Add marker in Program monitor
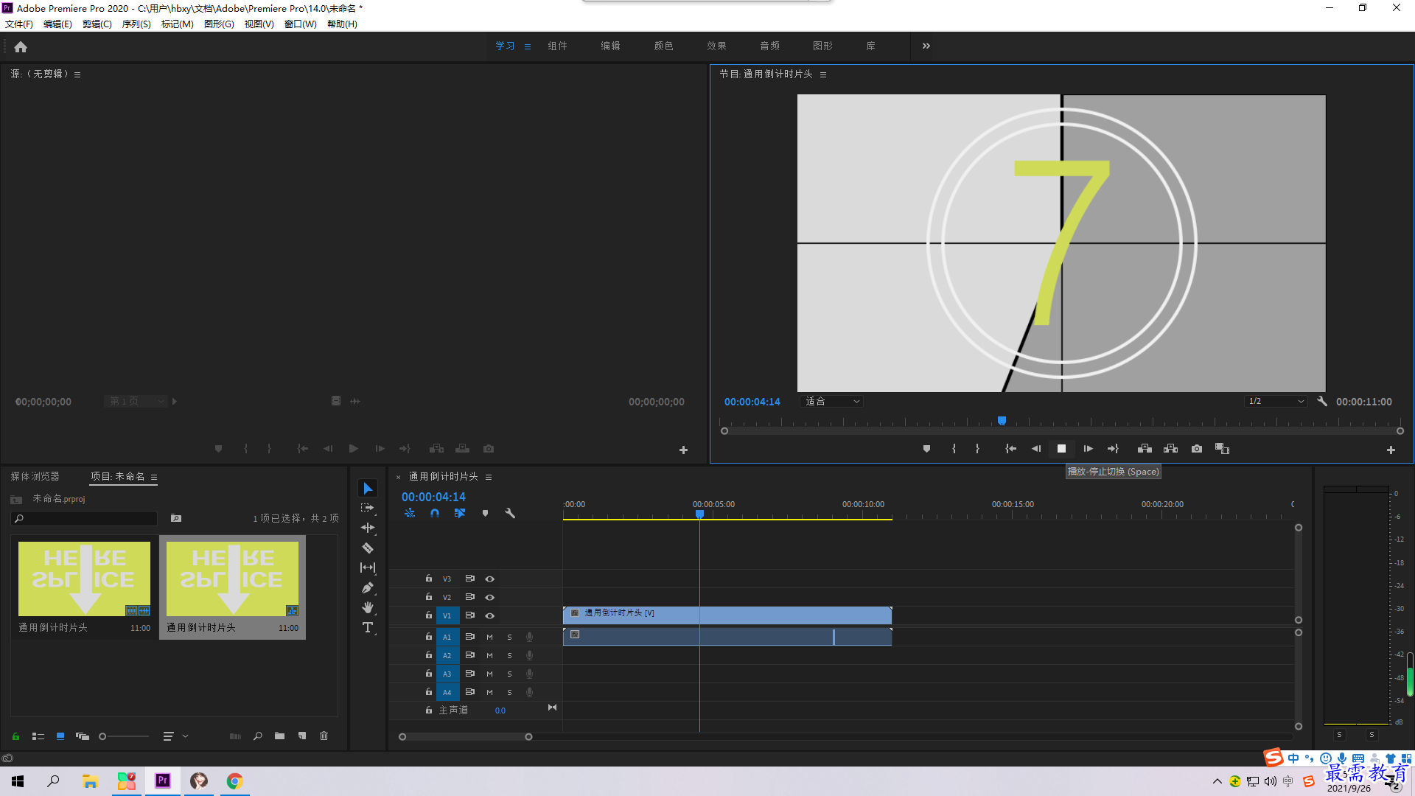Viewport: 1415px width, 796px height. pos(926,449)
